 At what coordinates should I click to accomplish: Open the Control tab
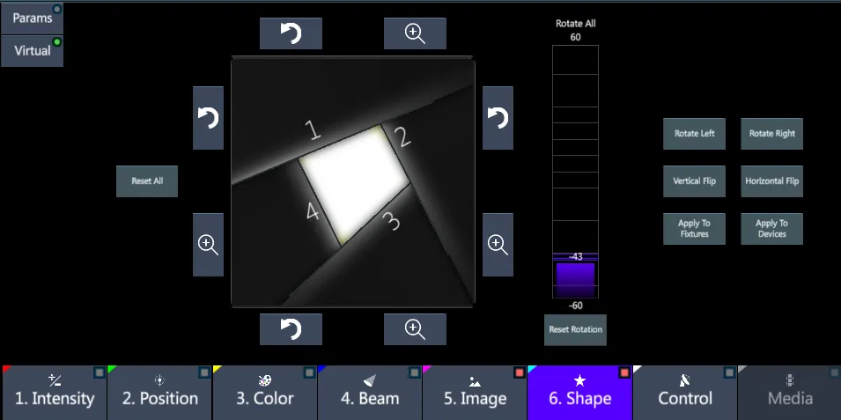pos(685,393)
